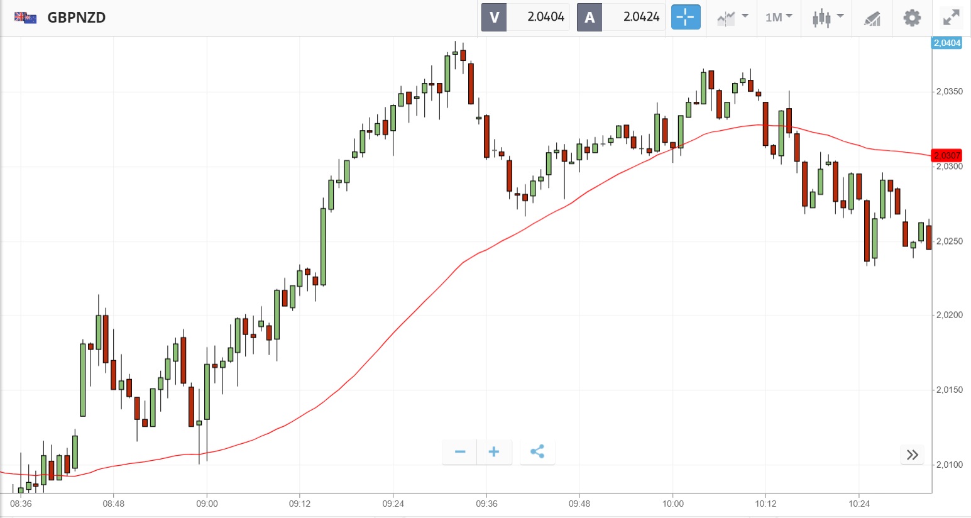Screen dimensions: 971x518
Task: Click the red 2,0307 moving average label
Action: (946, 155)
